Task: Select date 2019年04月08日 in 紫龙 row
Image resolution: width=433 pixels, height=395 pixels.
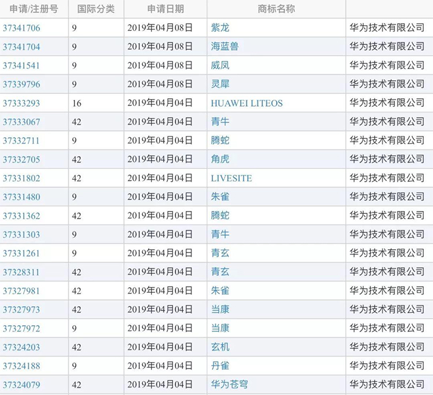Action: coord(160,28)
